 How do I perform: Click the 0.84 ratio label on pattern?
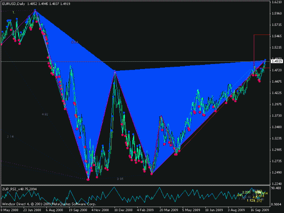click(75, 42)
